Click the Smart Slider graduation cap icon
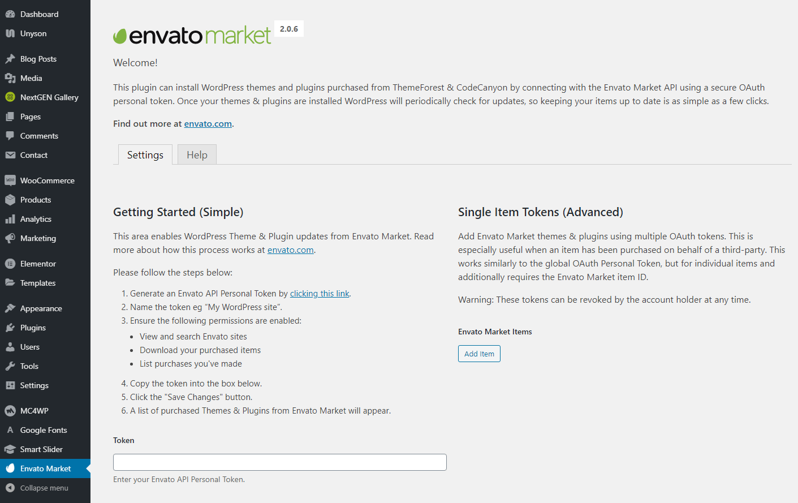798x503 pixels. pyautogui.click(x=10, y=449)
